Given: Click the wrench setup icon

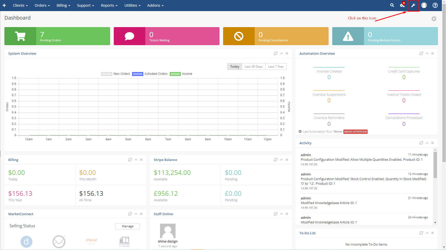Looking at the screenshot, I should point(413,5).
